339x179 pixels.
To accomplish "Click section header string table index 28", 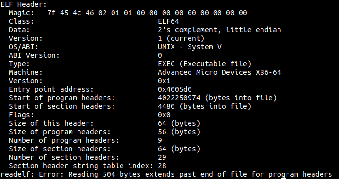I will coord(162,166).
